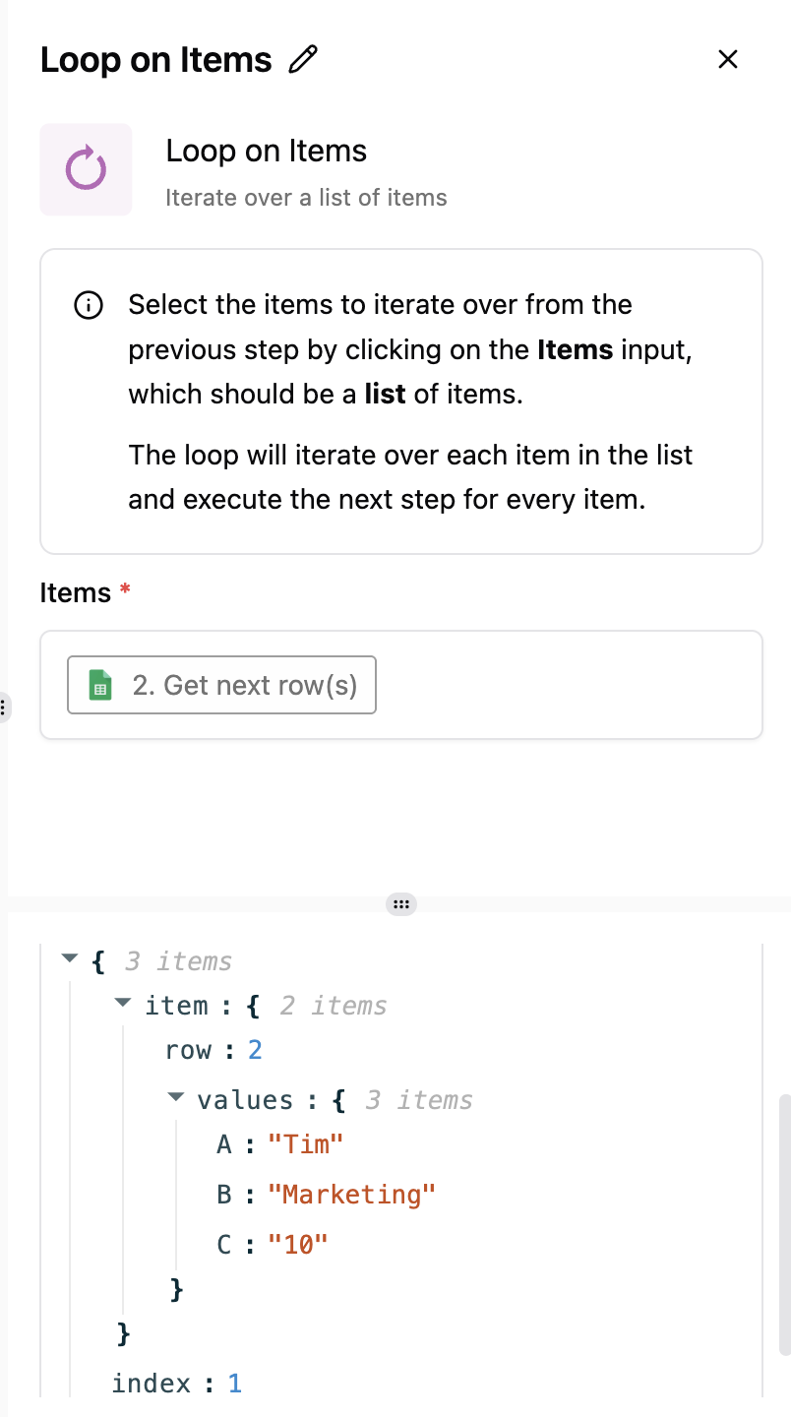Select the '2. Get next row(s)' chip
The image size is (791, 1417).
pyautogui.click(x=221, y=685)
